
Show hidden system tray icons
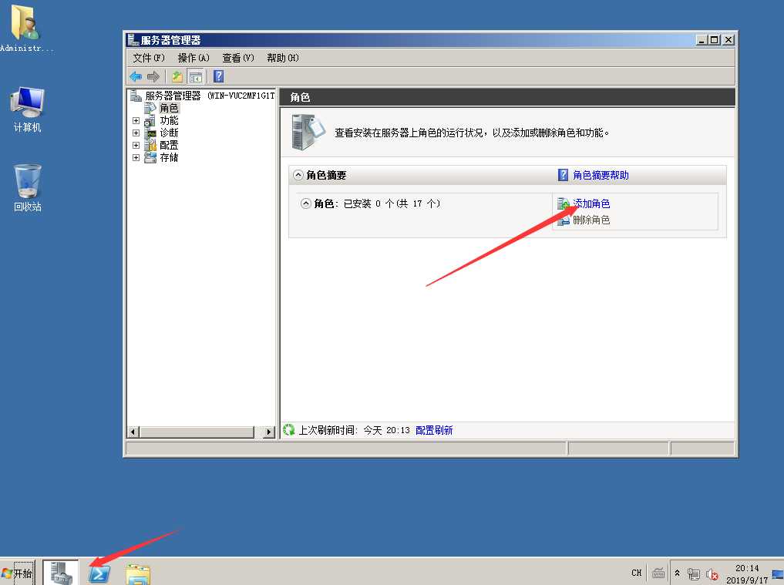[x=677, y=573]
